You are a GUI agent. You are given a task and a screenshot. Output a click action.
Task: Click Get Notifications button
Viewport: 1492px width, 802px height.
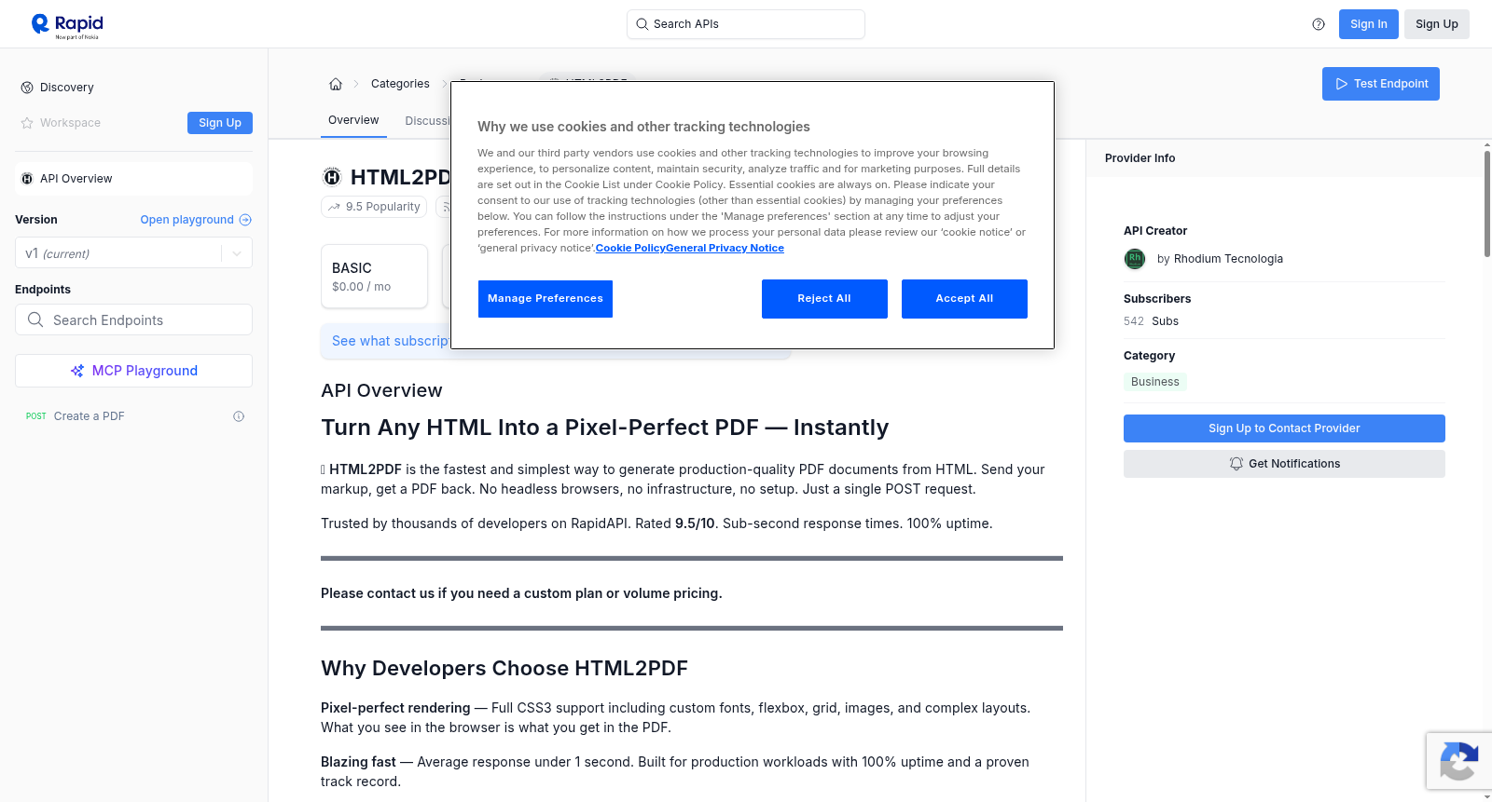tap(1284, 464)
